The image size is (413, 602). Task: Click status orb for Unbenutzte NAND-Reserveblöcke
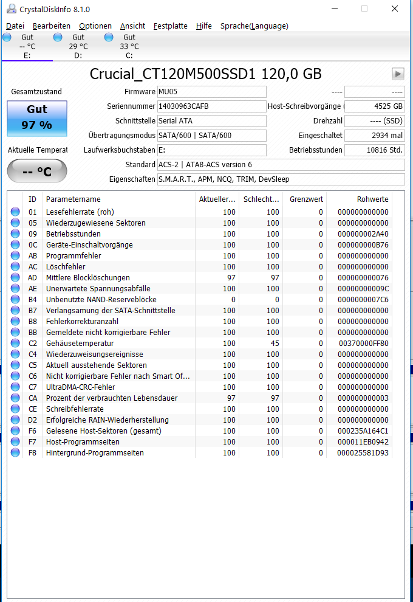[x=15, y=299]
